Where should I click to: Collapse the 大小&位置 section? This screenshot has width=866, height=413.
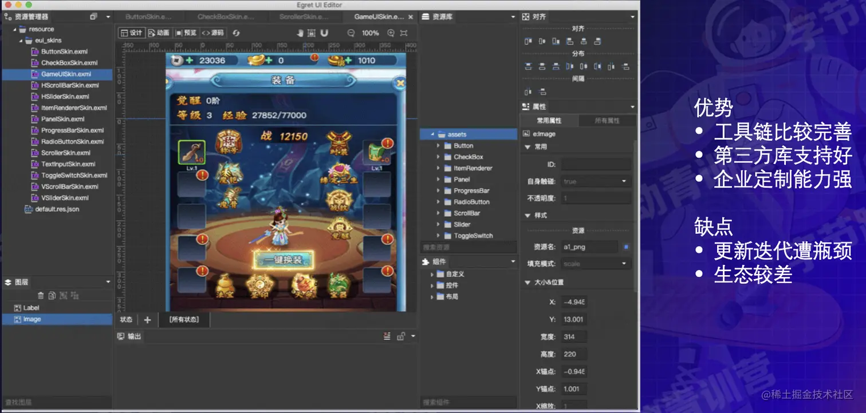click(527, 283)
